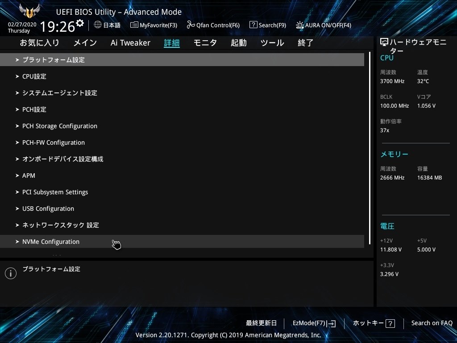Switch to メイン tab

click(x=85, y=43)
